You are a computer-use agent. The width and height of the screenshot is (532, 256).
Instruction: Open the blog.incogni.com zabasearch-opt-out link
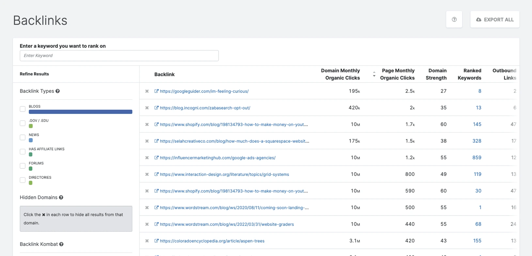pos(205,108)
